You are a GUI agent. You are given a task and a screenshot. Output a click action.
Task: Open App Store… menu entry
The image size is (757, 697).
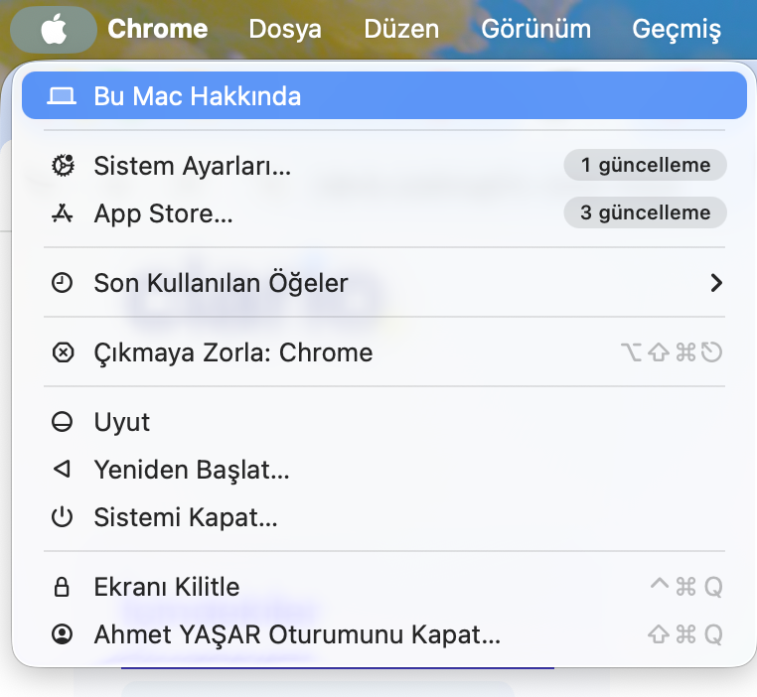(x=384, y=213)
